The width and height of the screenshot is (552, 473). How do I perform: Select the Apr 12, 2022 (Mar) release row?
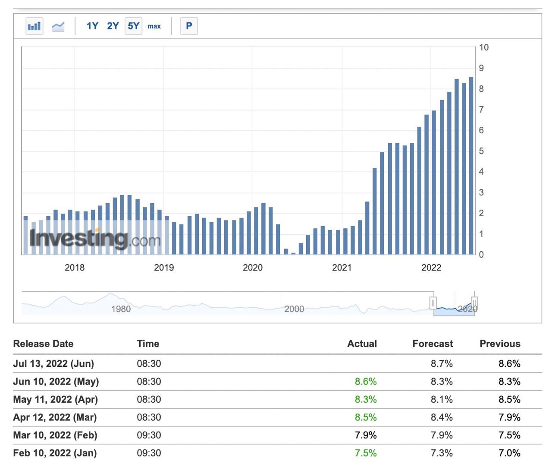[x=55, y=417]
